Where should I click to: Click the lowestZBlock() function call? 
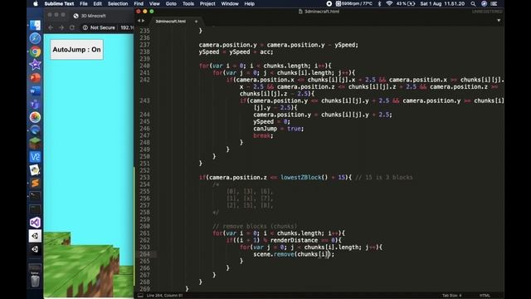[304, 177]
